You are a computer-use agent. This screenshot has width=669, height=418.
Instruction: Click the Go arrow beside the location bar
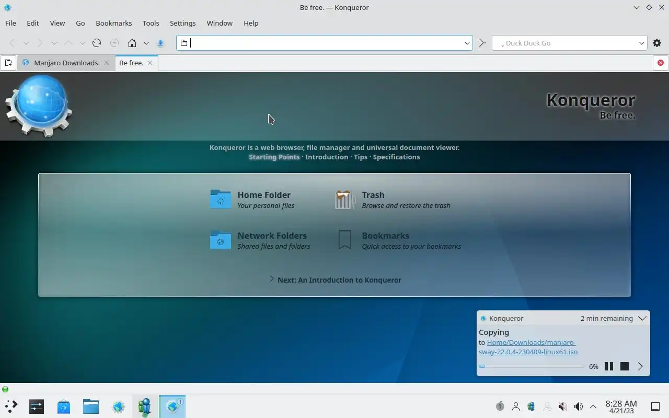click(x=482, y=43)
